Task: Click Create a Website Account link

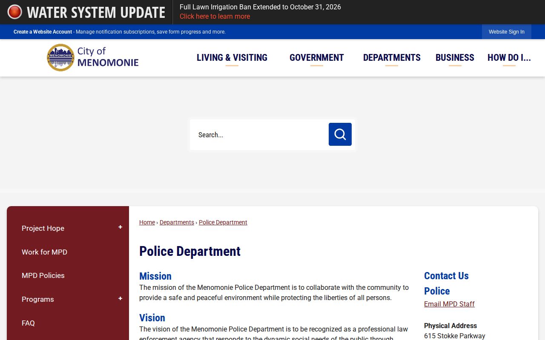Action: pyautogui.click(x=43, y=32)
